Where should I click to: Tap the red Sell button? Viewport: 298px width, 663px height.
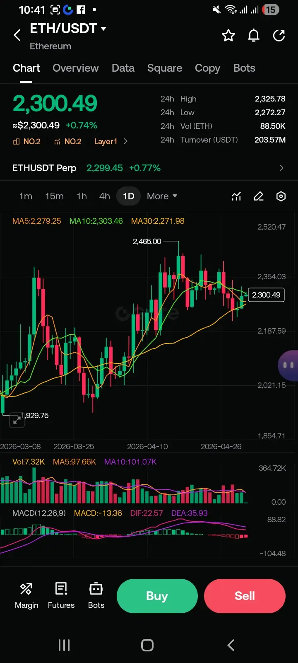[245, 596]
